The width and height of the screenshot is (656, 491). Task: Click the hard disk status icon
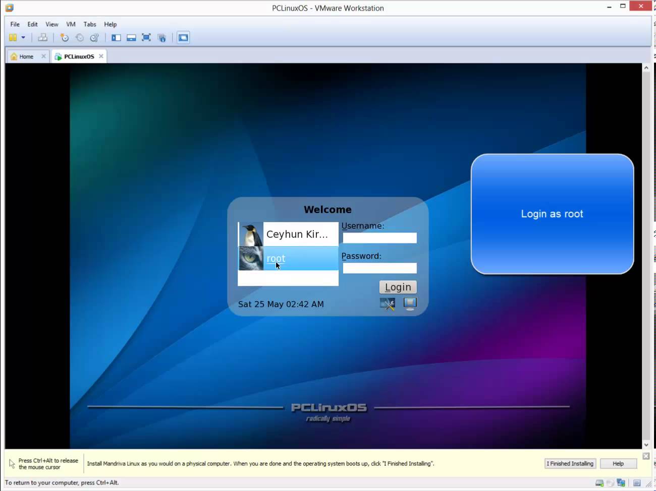pos(599,482)
